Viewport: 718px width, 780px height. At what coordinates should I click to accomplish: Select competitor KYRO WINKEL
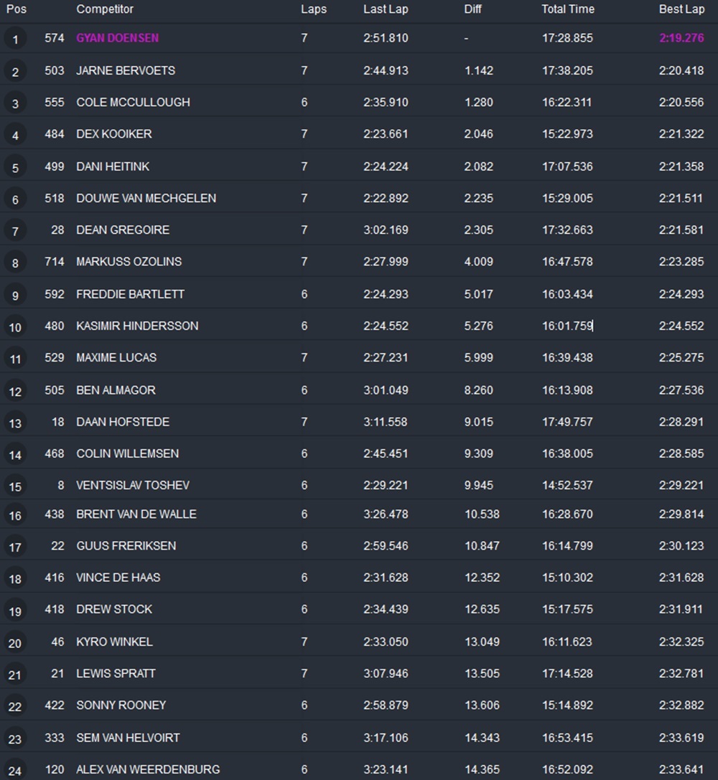(x=114, y=642)
